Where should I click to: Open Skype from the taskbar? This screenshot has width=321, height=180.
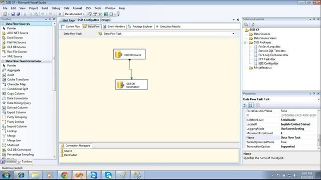[108, 175]
